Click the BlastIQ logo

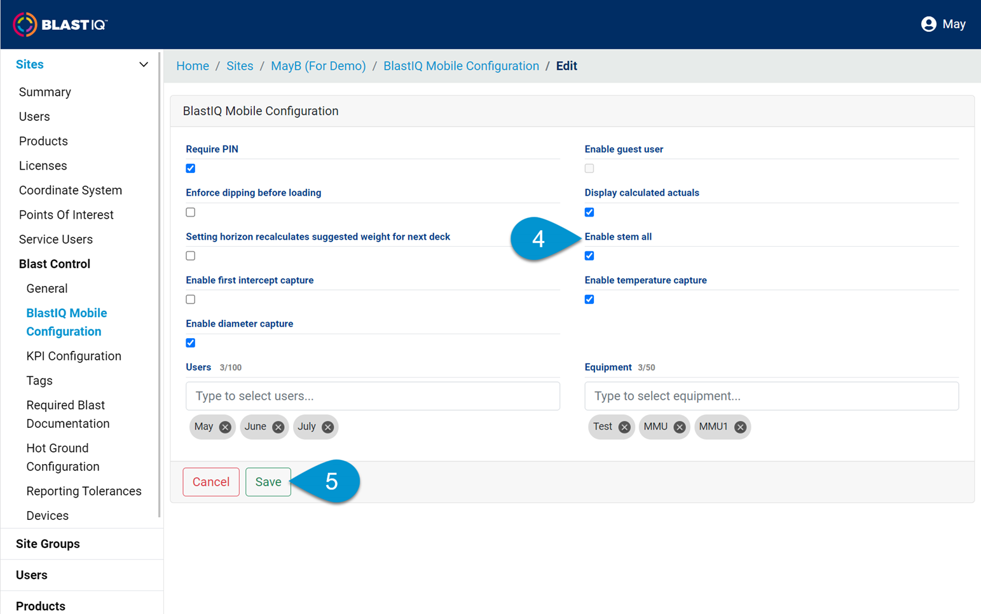pos(60,24)
